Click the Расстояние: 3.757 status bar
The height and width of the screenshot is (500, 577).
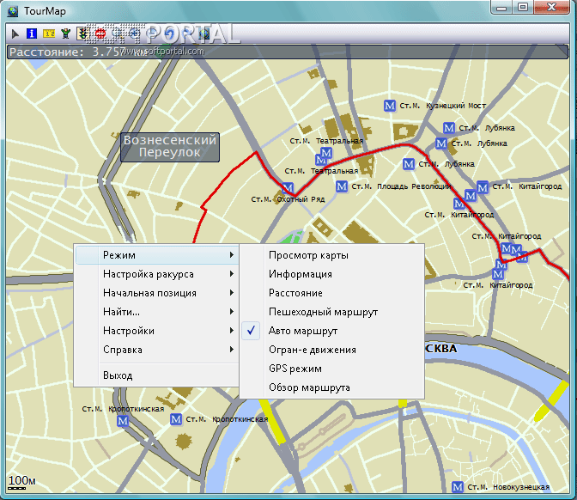[288, 52]
